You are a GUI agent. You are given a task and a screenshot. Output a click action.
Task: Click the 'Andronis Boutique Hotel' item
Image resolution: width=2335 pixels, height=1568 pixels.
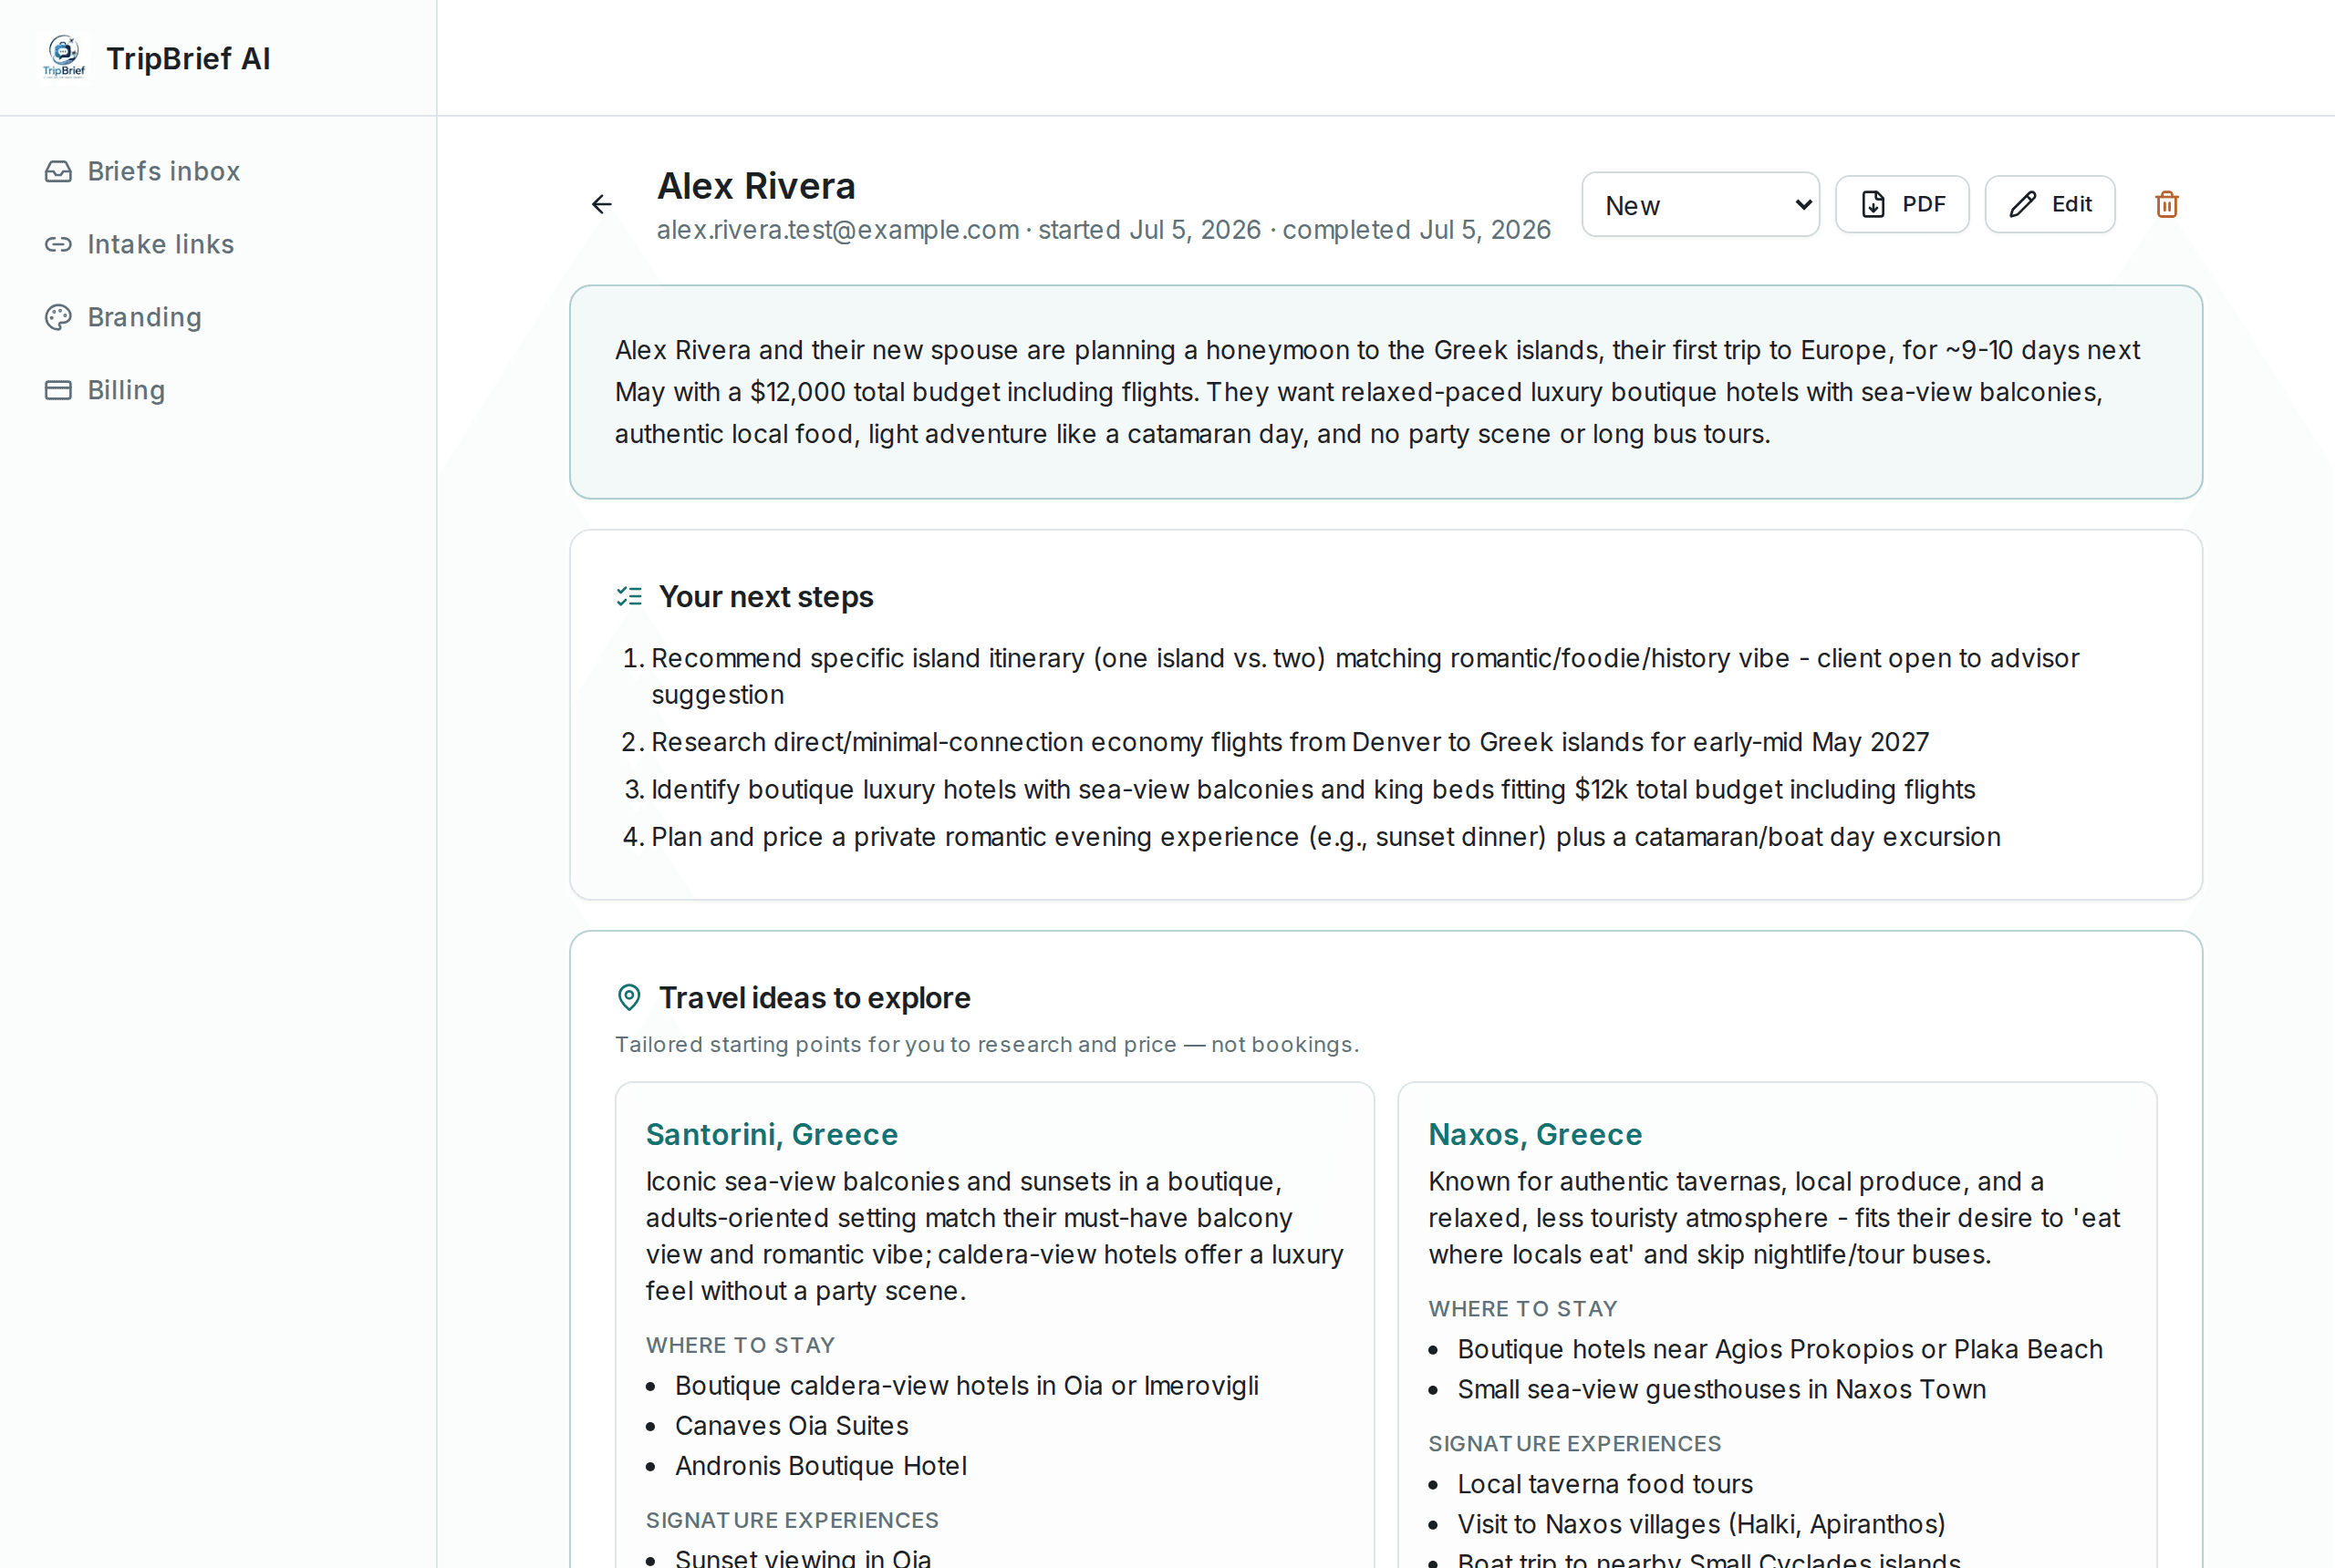820,1466
